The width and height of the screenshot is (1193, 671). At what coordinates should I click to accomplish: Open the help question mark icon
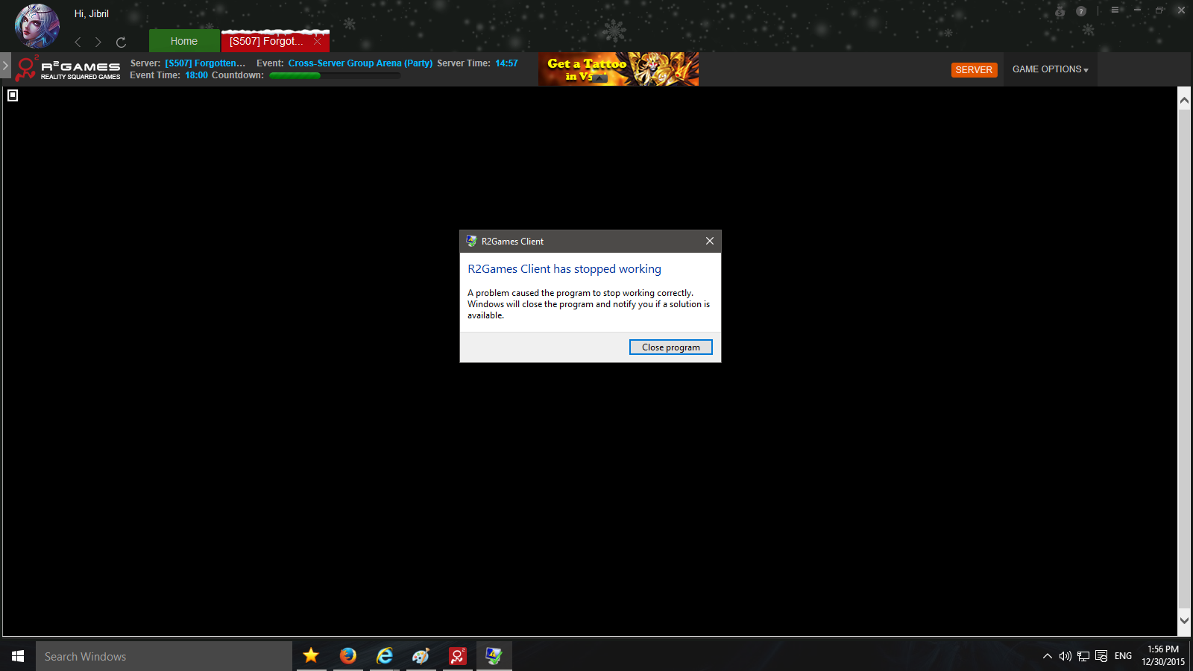point(1081,11)
